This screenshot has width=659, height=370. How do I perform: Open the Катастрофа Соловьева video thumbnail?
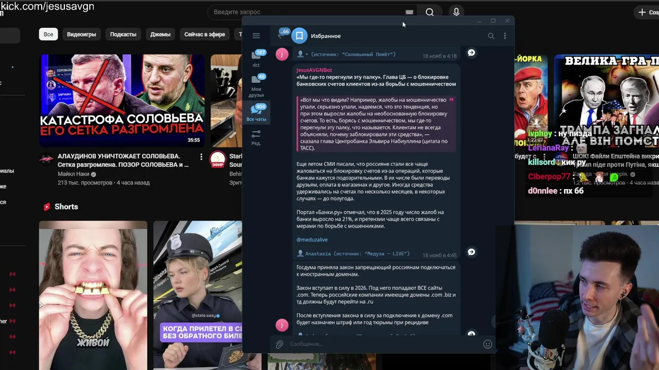coord(122,100)
